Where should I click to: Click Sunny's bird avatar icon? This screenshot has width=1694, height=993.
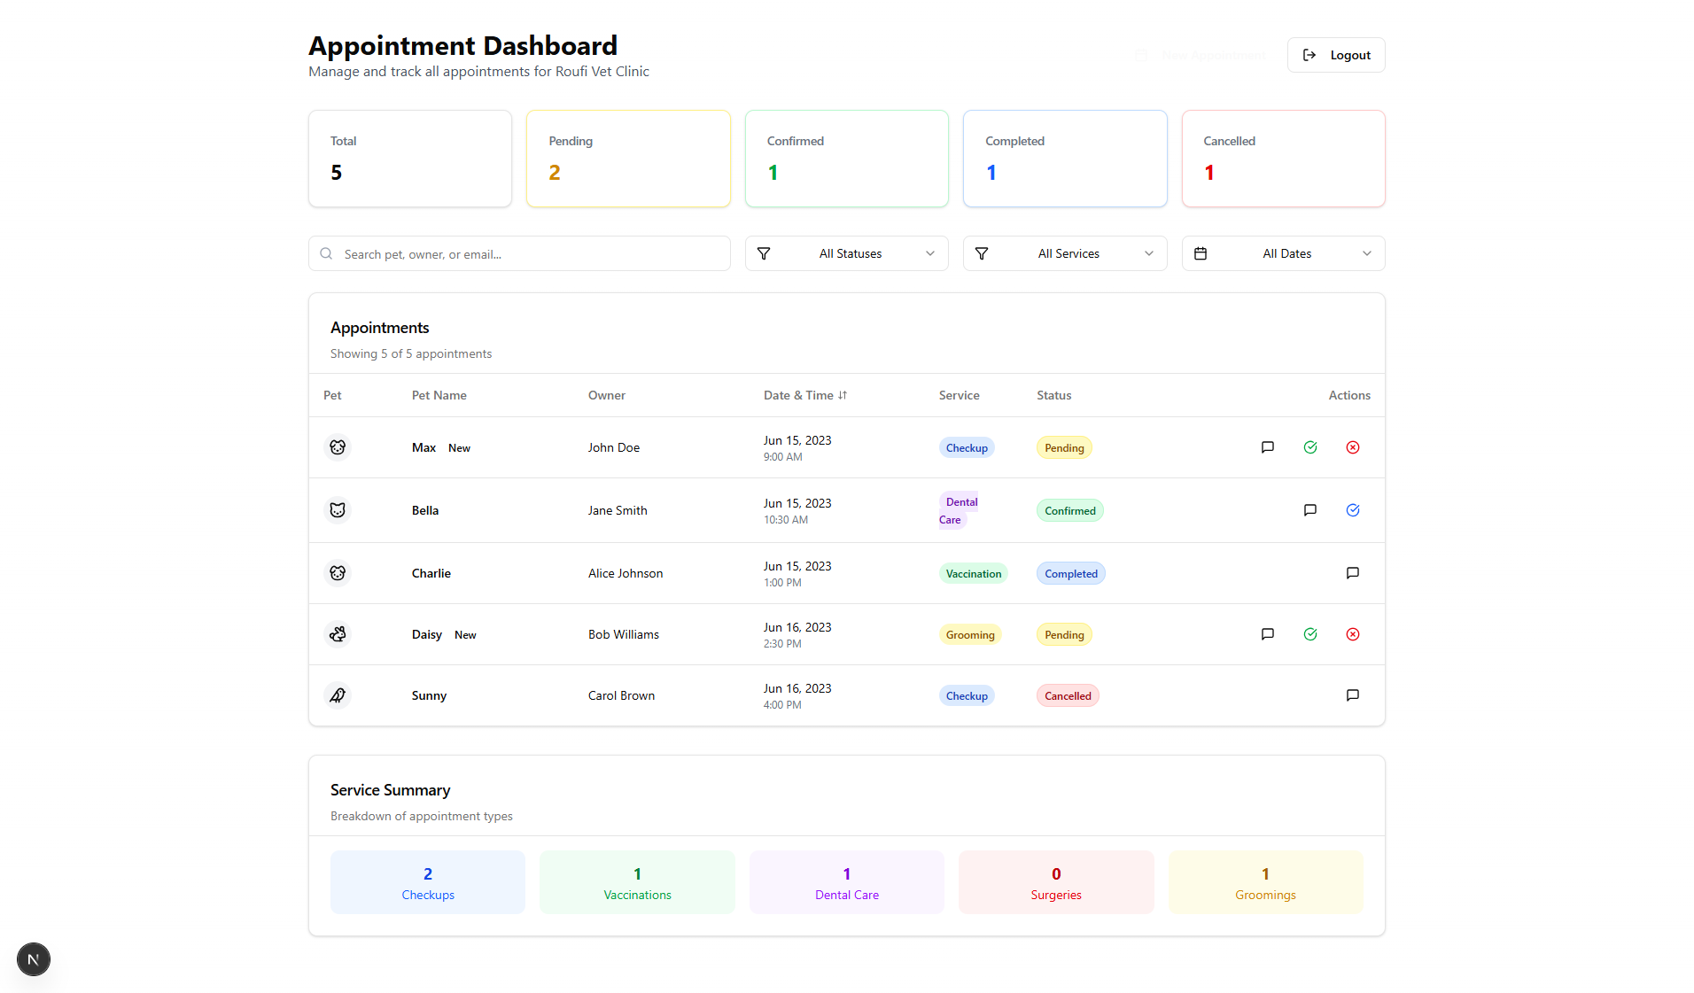338,695
